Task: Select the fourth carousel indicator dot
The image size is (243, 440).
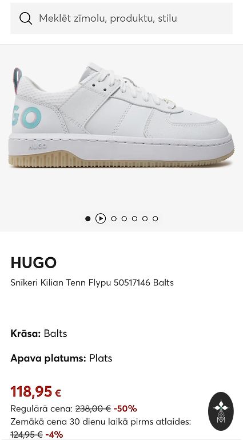Action: click(124, 219)
